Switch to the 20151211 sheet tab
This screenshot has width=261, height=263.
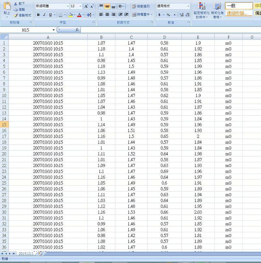26,254
